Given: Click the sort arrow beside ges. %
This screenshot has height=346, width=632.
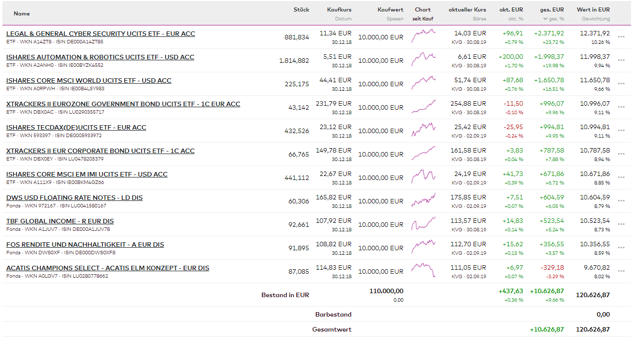Looking at the screenshot, I should click(x=545, y=19).
